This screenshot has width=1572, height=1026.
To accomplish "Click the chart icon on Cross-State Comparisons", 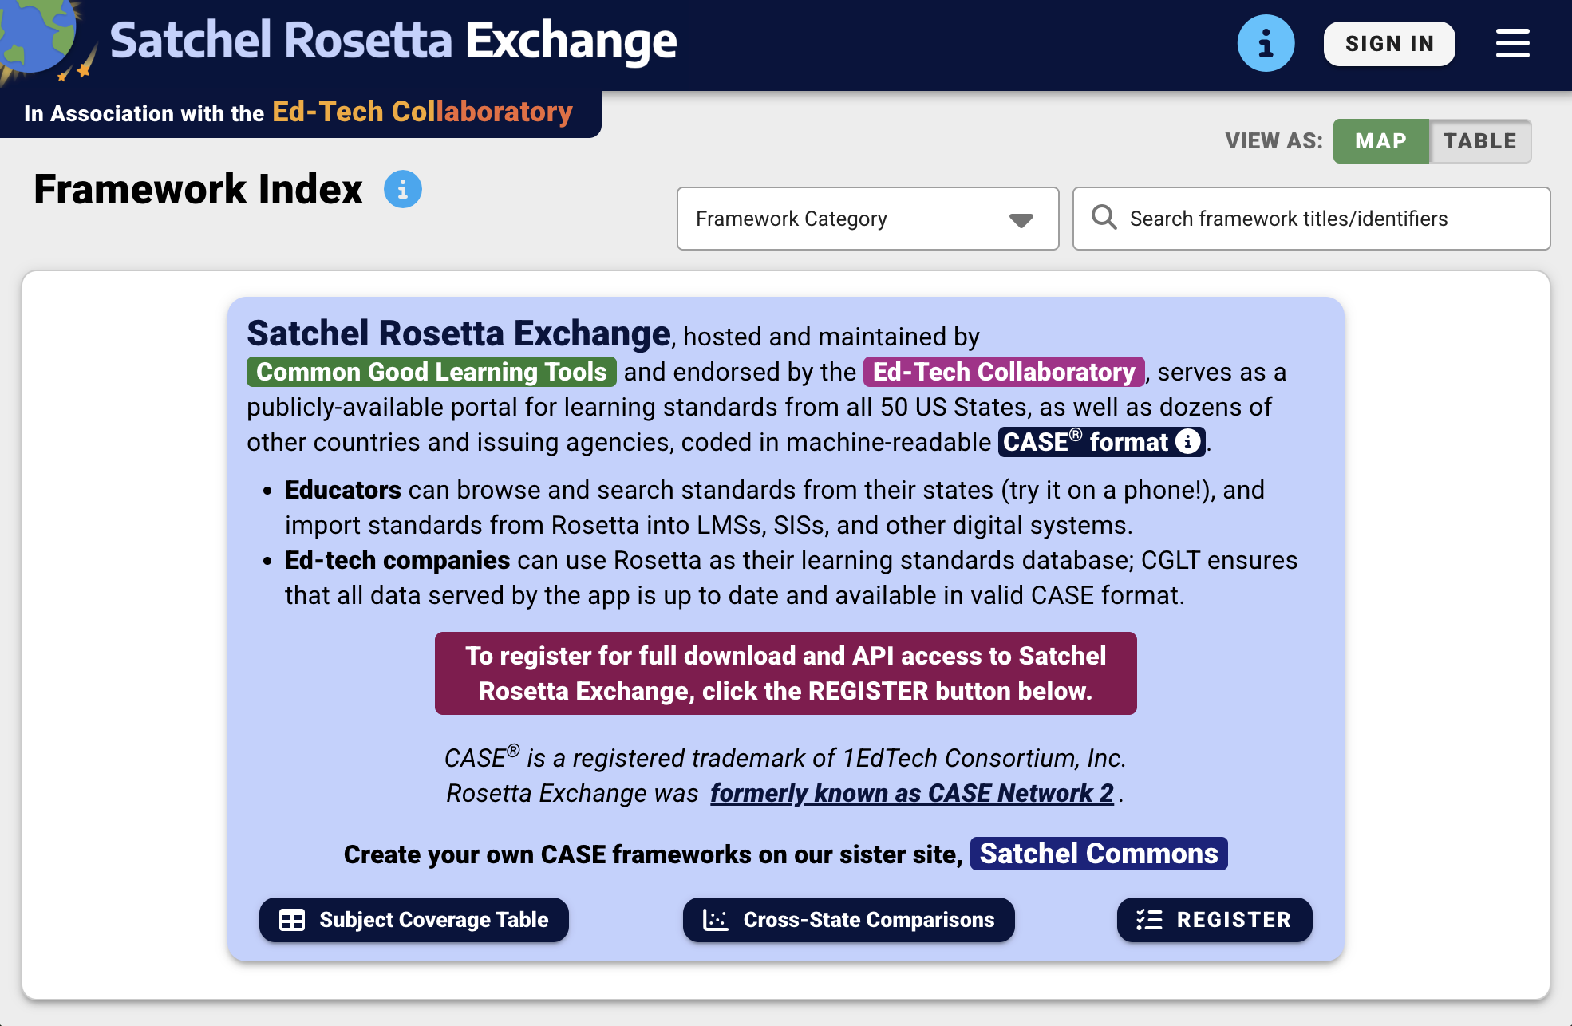I will (716, 920).
